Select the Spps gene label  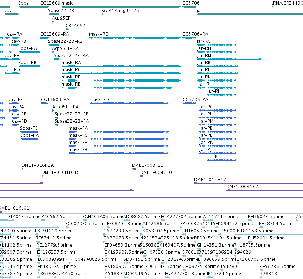23,3
